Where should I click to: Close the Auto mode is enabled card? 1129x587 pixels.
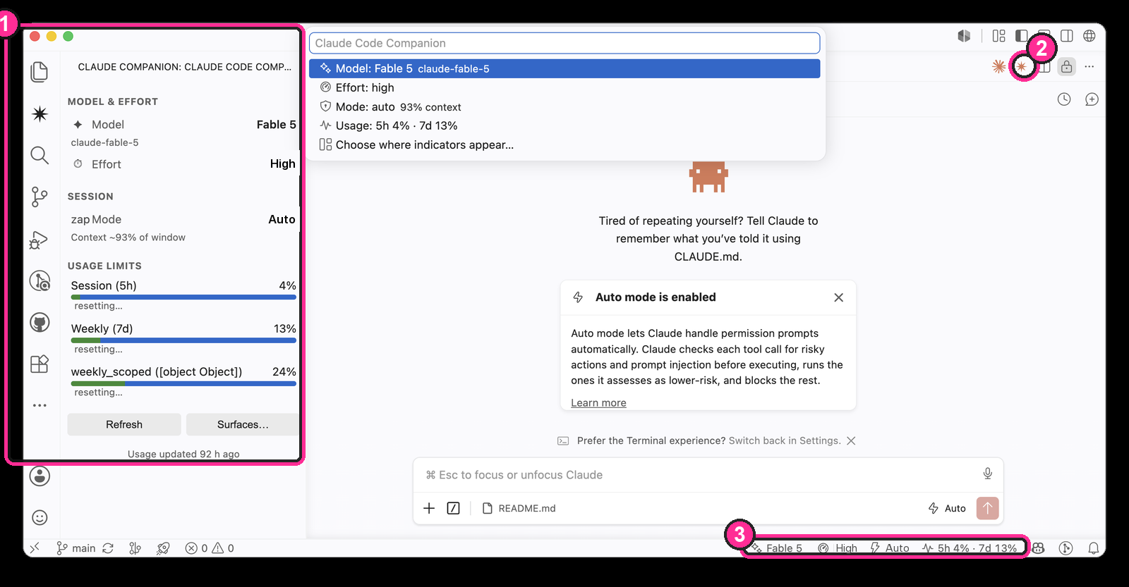(x=838, y=297)
